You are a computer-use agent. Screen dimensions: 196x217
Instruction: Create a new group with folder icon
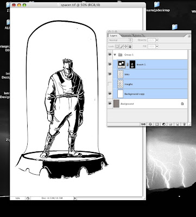[170, 124]
